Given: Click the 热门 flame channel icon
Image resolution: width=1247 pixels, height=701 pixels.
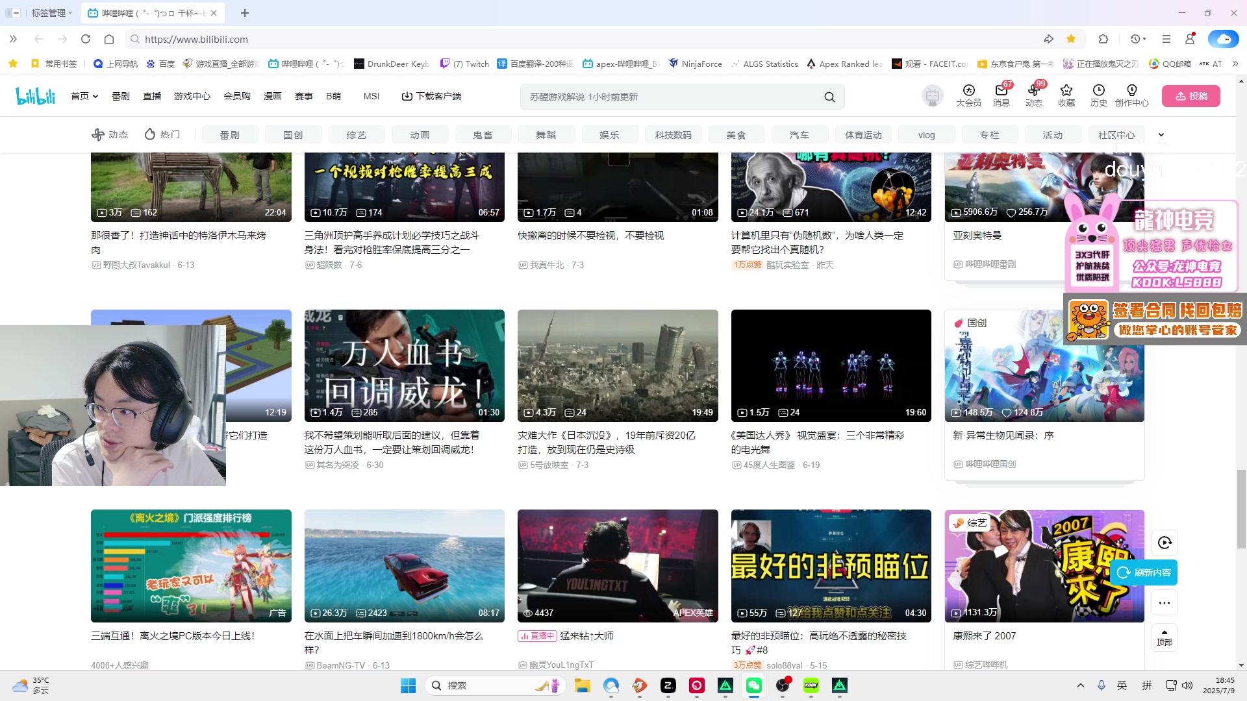Looking at the screenshot, I should pos(150,134).
